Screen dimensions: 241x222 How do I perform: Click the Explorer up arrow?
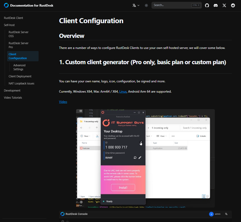click(x=97, y=128)
